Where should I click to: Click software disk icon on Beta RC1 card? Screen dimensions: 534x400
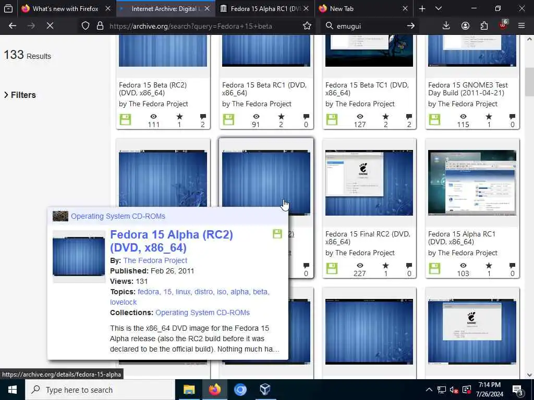228,120
